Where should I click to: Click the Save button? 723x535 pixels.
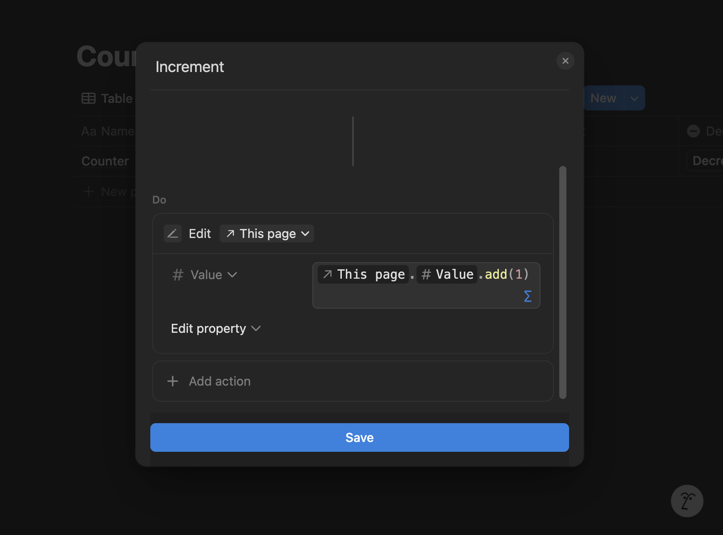click(x=359, y=437)
